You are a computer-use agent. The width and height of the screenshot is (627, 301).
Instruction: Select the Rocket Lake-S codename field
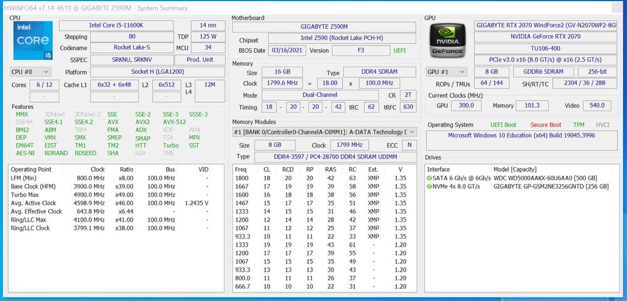[132, 48]
